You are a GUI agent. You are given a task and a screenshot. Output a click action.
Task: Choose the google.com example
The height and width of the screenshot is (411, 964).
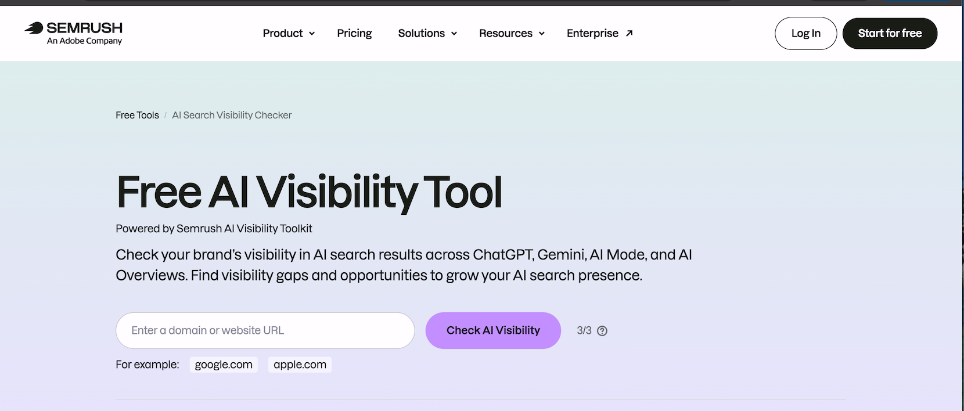[x=224, y=365]
